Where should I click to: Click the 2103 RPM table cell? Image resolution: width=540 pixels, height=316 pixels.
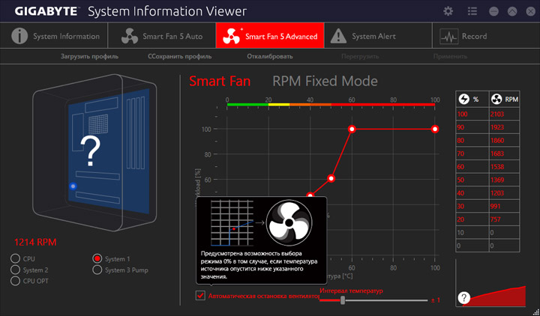coord(504,114)
